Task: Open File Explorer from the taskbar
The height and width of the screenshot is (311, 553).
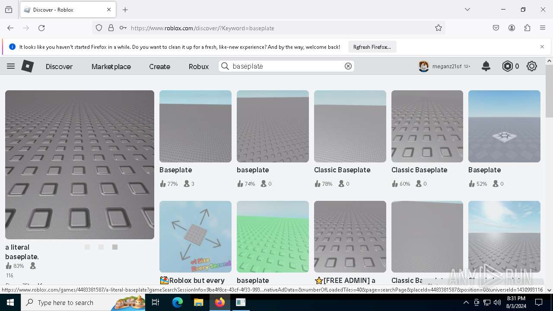Action: coord(198,302)
